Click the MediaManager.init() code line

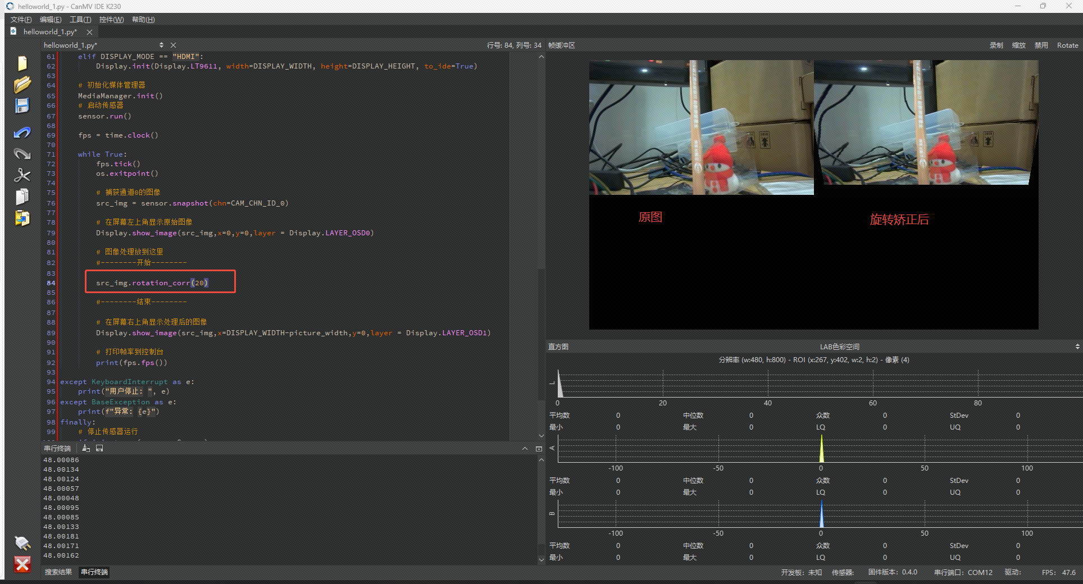point(120,96)
